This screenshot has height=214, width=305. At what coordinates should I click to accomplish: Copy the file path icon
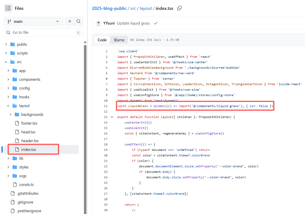pyautogui.click(x=179, y=8)
